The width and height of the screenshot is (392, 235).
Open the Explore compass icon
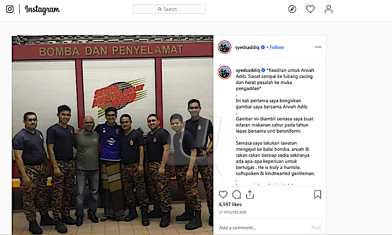pos(292,9)
